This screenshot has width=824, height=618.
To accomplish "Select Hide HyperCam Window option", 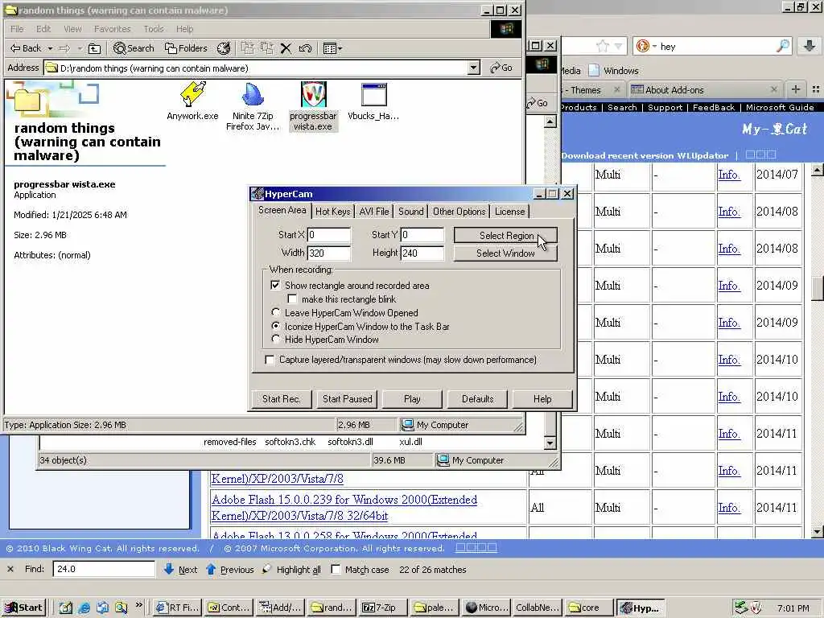I will click(x=275, y=340).
